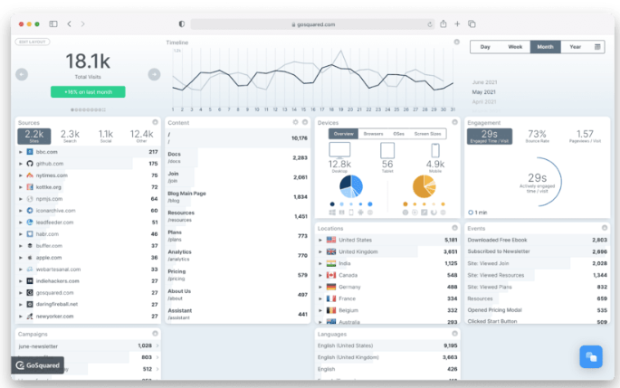Select the 2.2k Sites sources tab
This screenshot has height=388, width=620.
pyautogui.click(x=34, y=137)
